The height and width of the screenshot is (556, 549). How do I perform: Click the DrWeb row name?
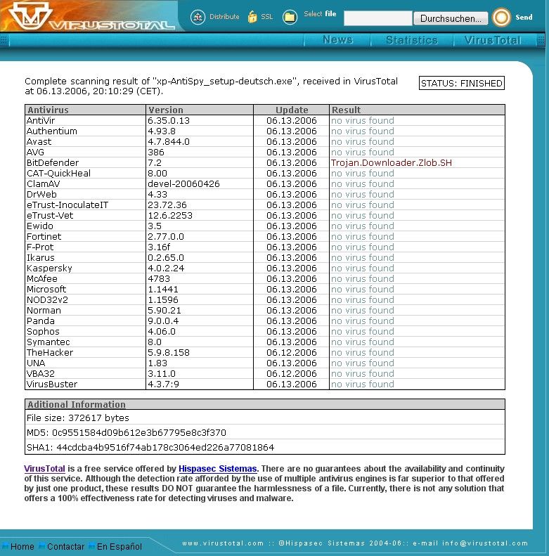(41, 194)
